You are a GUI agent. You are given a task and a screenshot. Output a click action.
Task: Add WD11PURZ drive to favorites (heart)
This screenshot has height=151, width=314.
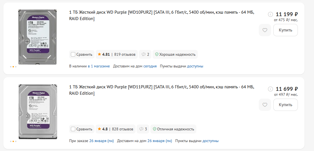tap(265, 105)
